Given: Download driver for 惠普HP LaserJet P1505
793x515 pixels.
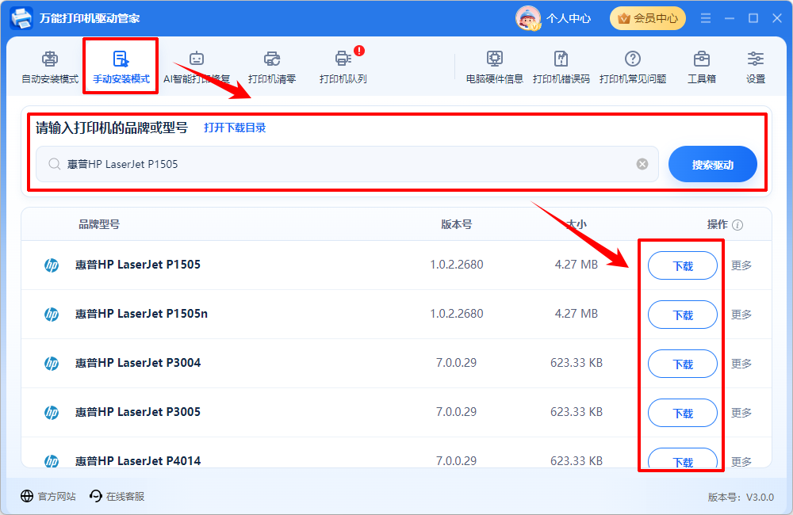Looking at the screenshot, I should click(x=683, y=265).
